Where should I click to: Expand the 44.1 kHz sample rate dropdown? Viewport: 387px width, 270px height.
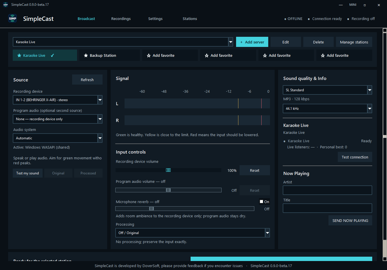click(x=370, y=109)
